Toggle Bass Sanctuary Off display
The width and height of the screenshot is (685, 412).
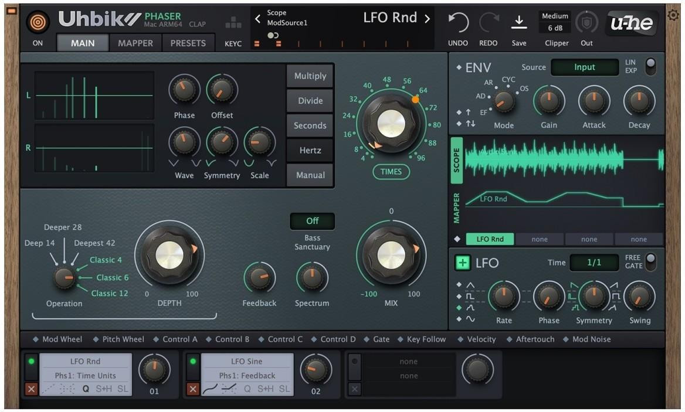pos(312,221)
